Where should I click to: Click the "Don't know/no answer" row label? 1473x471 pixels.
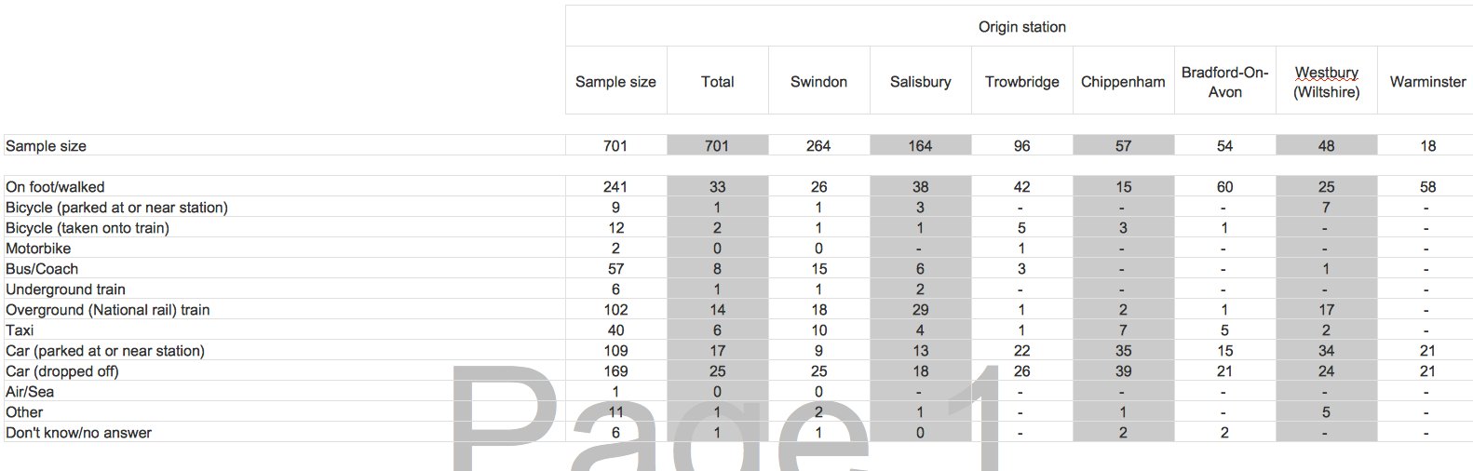(78, 433)
